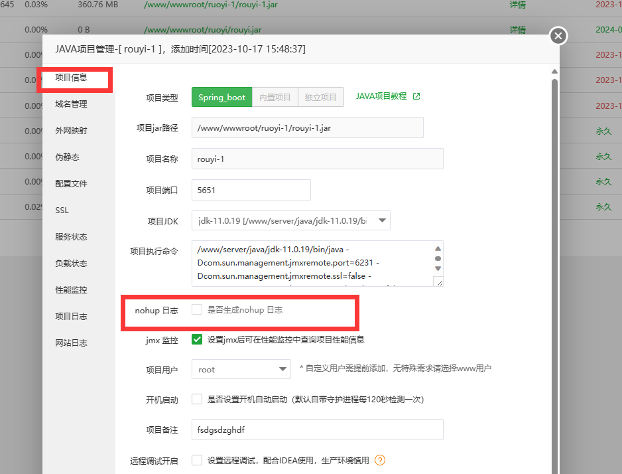
Task: Click 详情 link for ruoyi-1 jar row
Action: pyautogui.click(x=518, y=5)
